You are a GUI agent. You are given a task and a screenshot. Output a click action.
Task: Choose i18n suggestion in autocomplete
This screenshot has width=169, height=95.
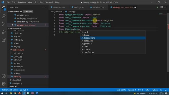[113, 46]
